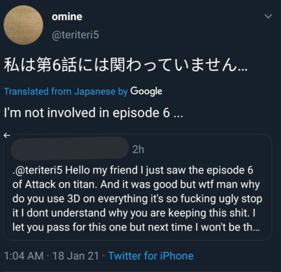The height and width of the screenshot is (272, 281).
Task: Open the "Twitter for iPhone" source link
Action: pos(151,256)
